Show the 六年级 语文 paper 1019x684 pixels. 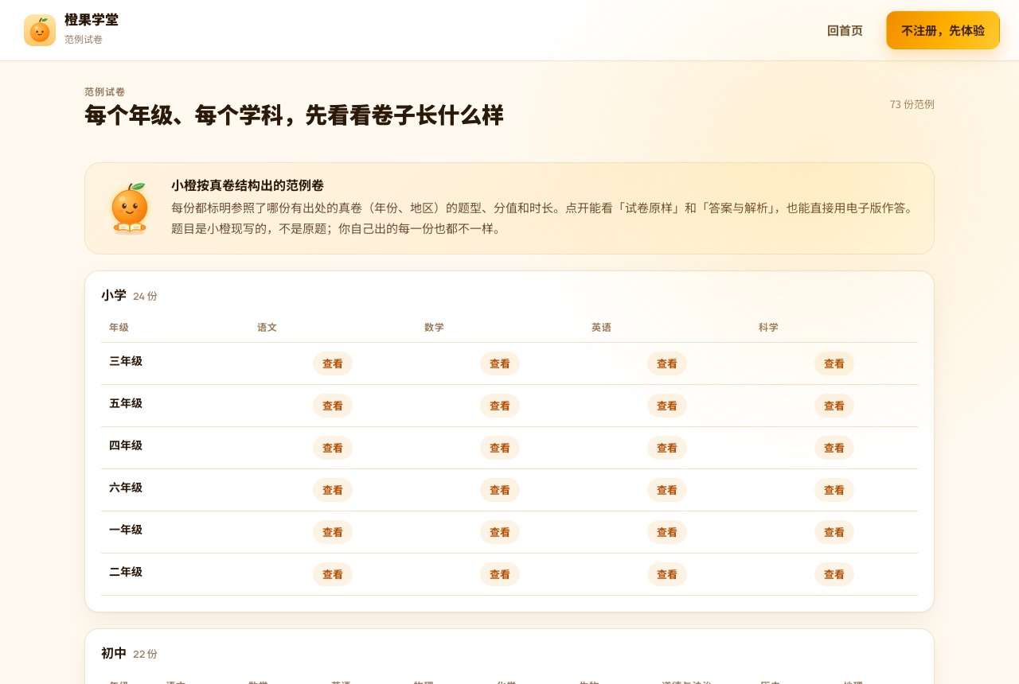333,490
